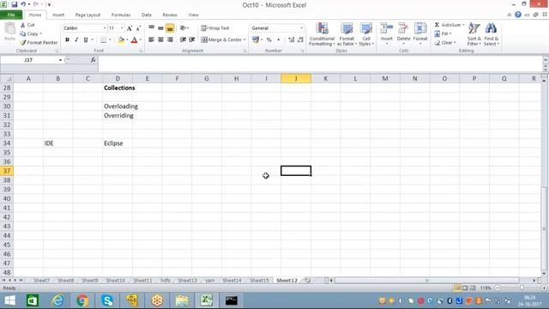Open the Copy dropdown arrow
The height and width of the screenshot is (309, 549).
(41, 33)
